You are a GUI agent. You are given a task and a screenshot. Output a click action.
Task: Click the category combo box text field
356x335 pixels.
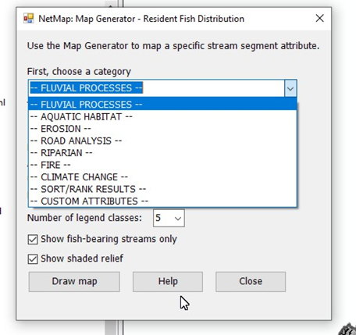click(157, 88)
